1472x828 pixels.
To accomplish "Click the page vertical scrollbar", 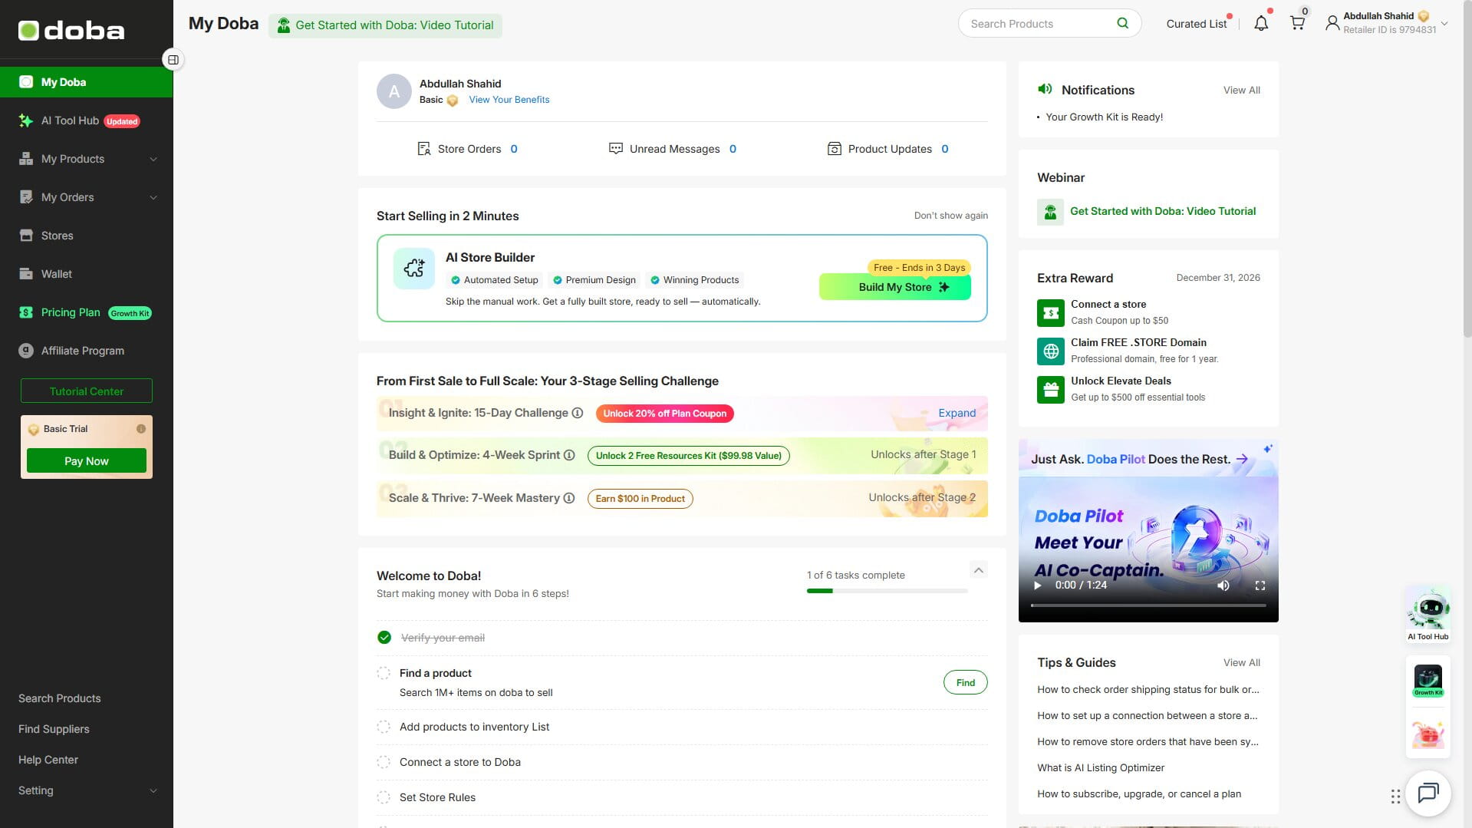I will pyautogui.click(x=1467, y=169).
